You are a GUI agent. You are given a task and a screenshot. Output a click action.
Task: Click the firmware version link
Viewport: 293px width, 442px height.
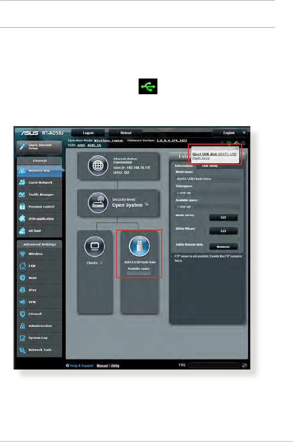point(172,140)
